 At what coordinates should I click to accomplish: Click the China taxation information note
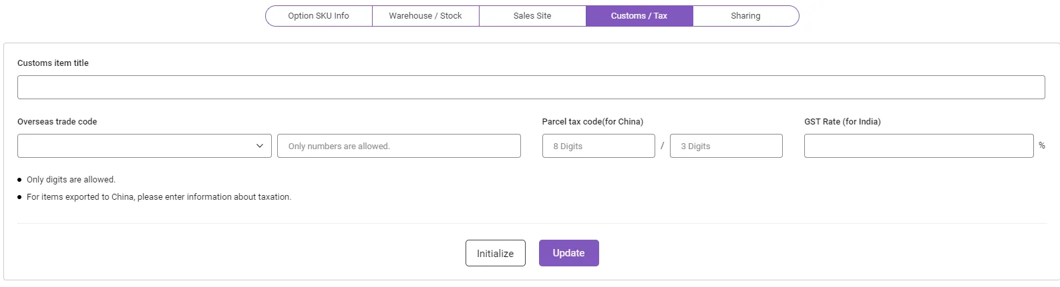(x=159, y=197)
